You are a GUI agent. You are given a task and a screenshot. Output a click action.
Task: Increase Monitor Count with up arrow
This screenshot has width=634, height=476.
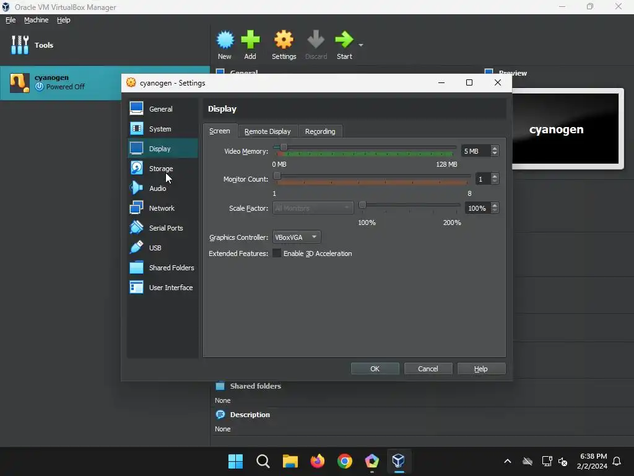tap(495, 176)
